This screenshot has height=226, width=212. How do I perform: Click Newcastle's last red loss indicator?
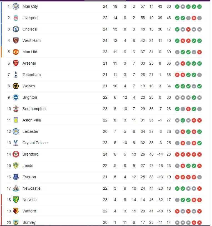[199, 188]
